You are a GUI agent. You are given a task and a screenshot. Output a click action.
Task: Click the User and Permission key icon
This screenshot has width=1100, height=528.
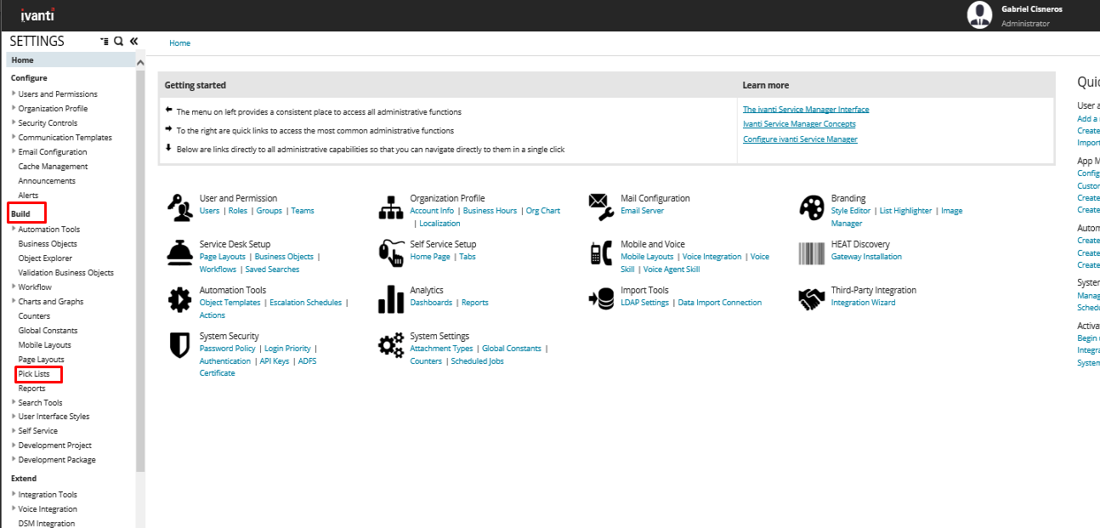click(179, 207)
